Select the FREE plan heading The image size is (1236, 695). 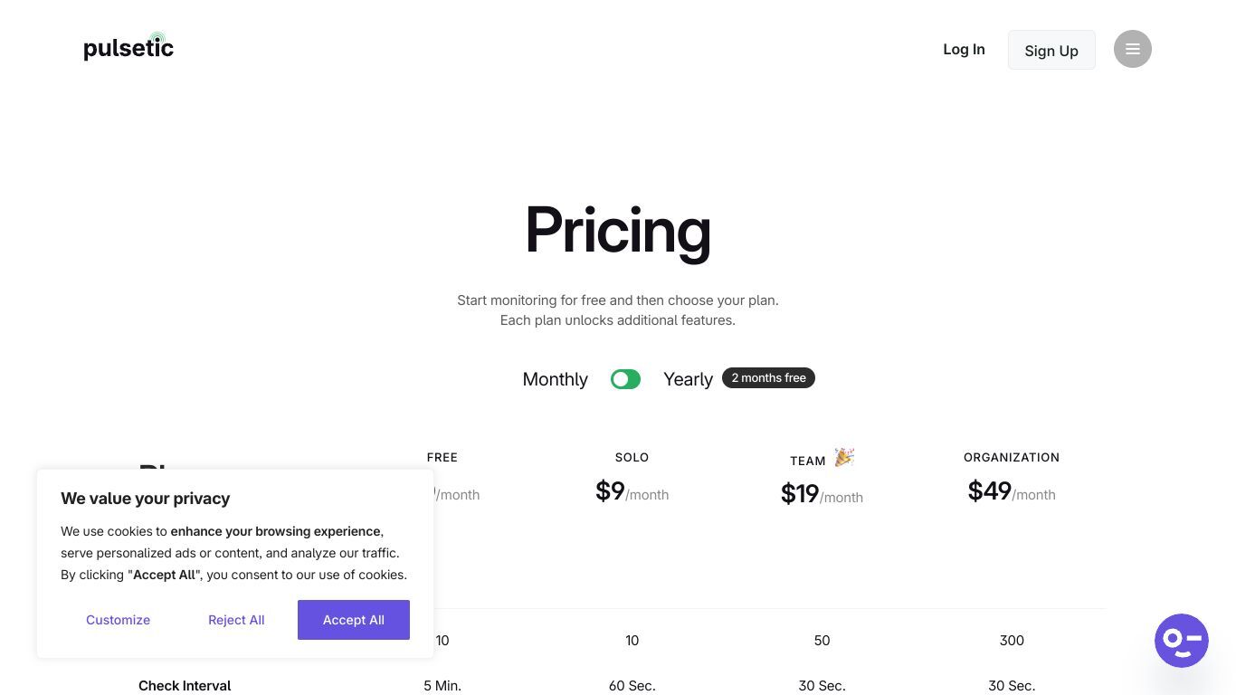(442, 457)
